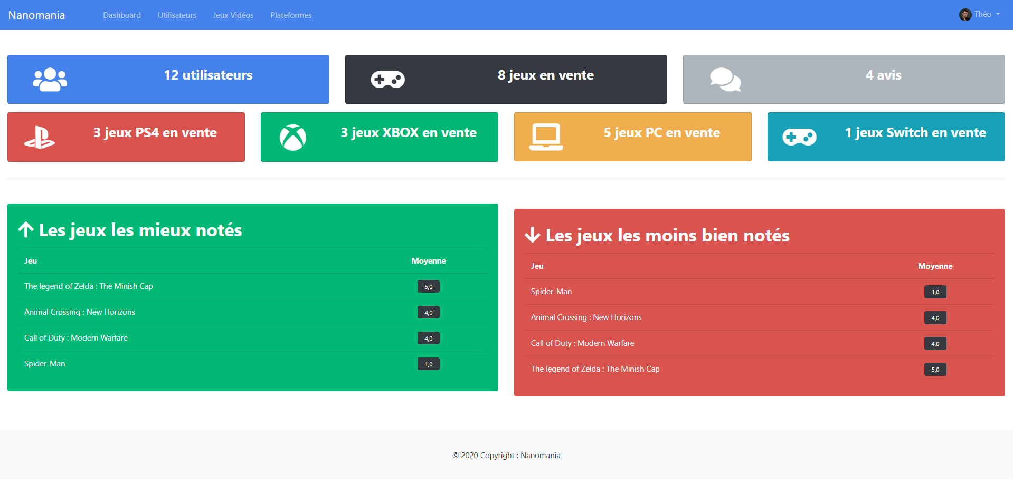This screenshot has height=484, width=1013.
Task: Click Spider-Man in best-rated table
Action: (45, 364)
